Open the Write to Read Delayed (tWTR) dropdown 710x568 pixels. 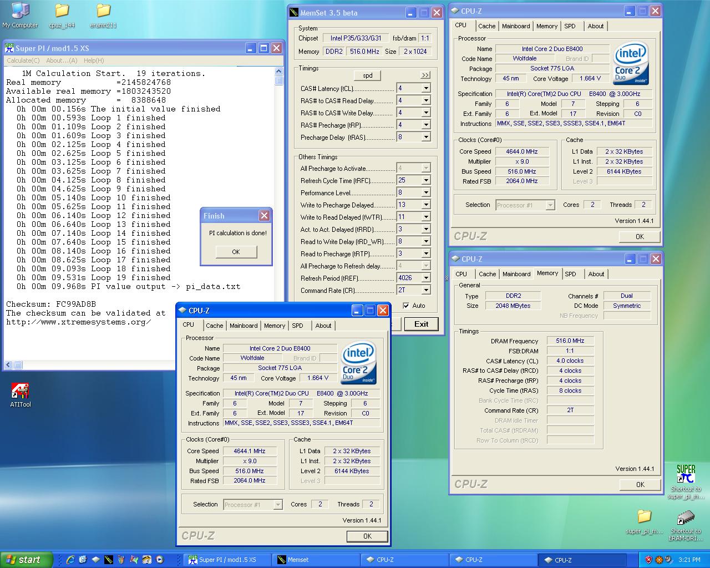tap(426, 217)
